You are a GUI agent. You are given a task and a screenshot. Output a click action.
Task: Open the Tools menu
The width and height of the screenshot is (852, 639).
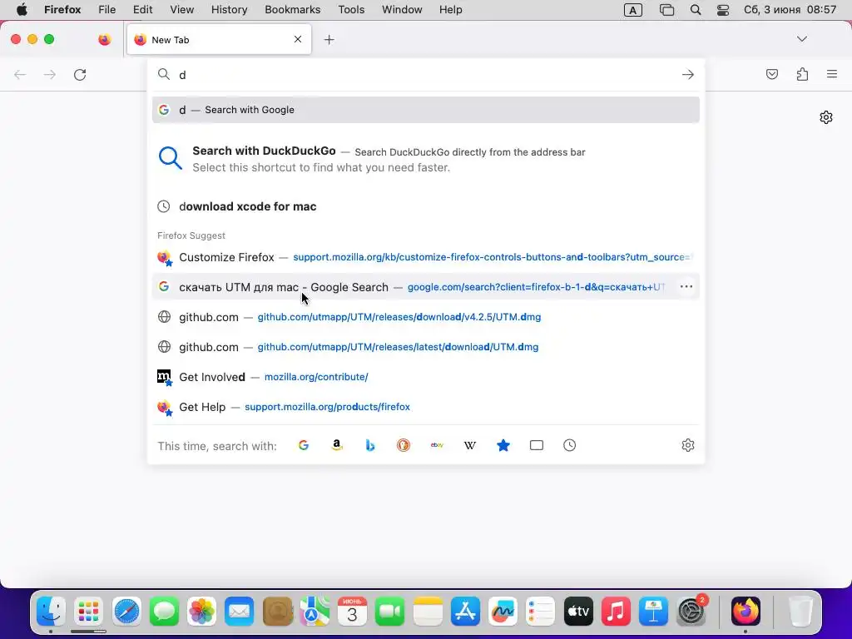point(351,10)
